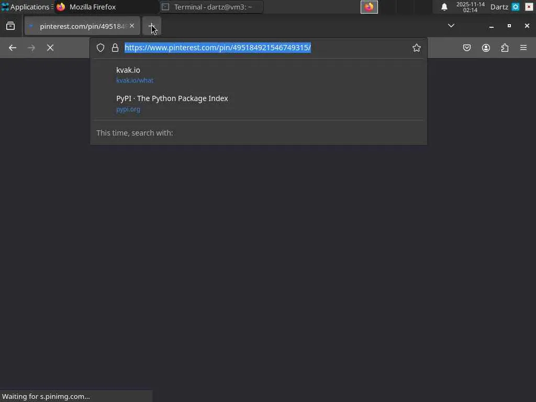Click the blue gear panel icon
The height and width of the screenshot is (402, 536).
516,7
